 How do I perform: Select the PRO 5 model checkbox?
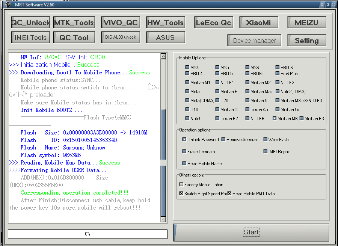(217, 73)
